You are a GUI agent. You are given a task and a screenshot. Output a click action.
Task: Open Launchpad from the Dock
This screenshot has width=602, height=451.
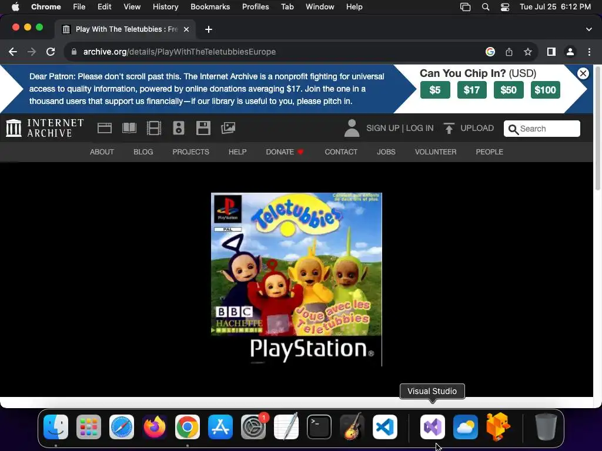coord(89,427)
